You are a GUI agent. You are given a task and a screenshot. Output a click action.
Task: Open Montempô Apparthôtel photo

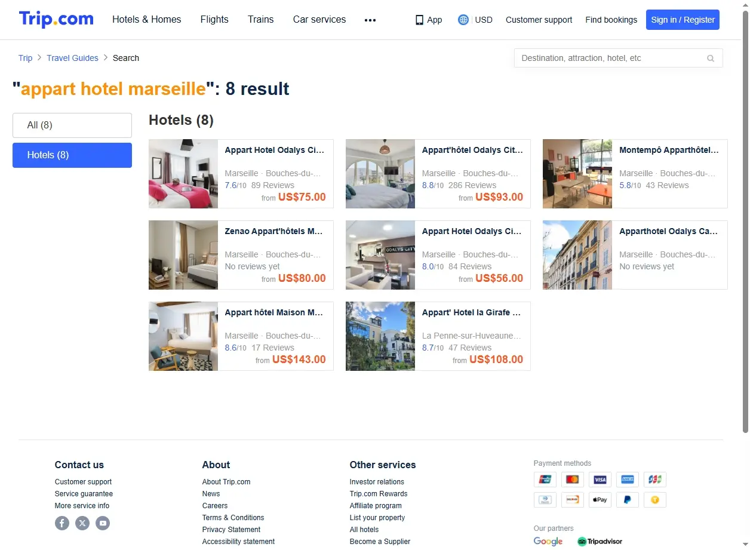tap(577, 174)
